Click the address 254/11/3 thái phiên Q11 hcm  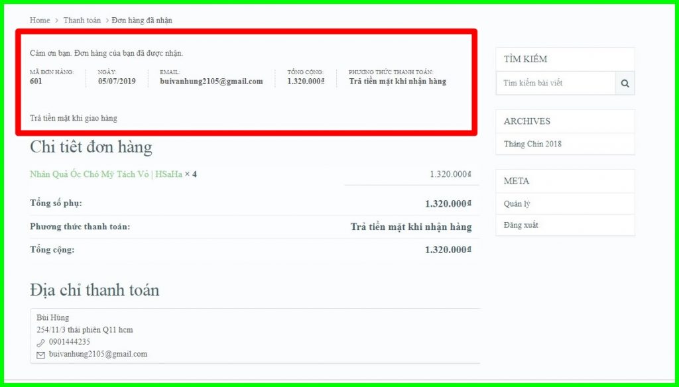click(x=85, y=330)
